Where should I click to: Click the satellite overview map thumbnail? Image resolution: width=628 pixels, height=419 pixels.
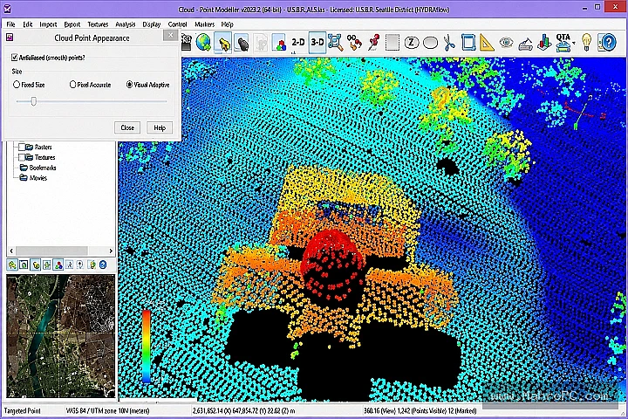coord(60,336)
